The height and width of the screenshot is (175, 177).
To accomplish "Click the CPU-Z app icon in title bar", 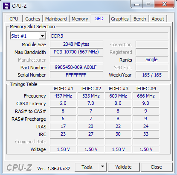I will (x=6, y=6).
